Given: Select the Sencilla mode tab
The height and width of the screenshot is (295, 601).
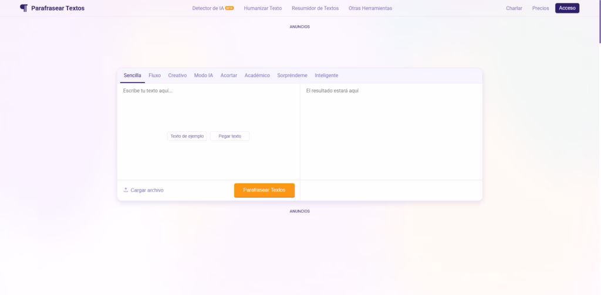Looking at the screenshot, I should pyautogui.click(x=132, y=76).
